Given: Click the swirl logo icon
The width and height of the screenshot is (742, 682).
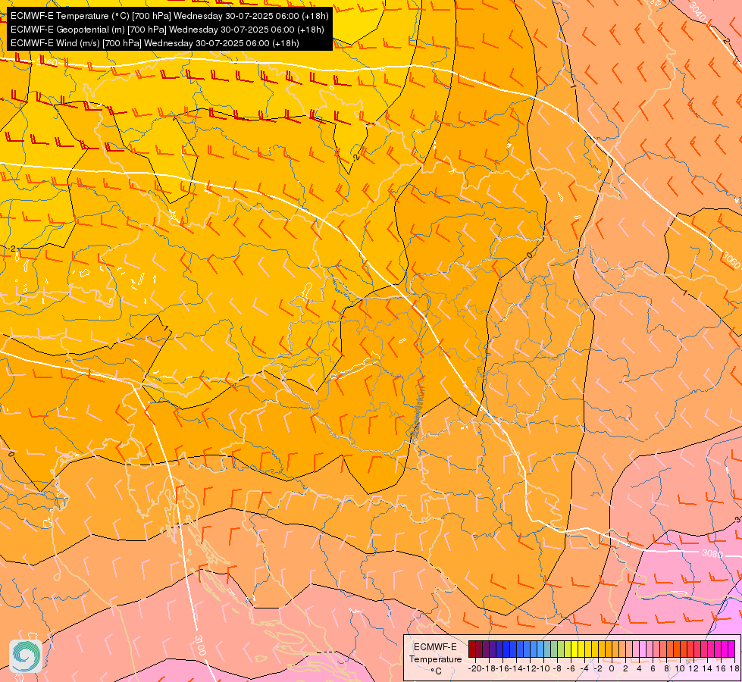Looking at the screenshot, I should 26,656.
